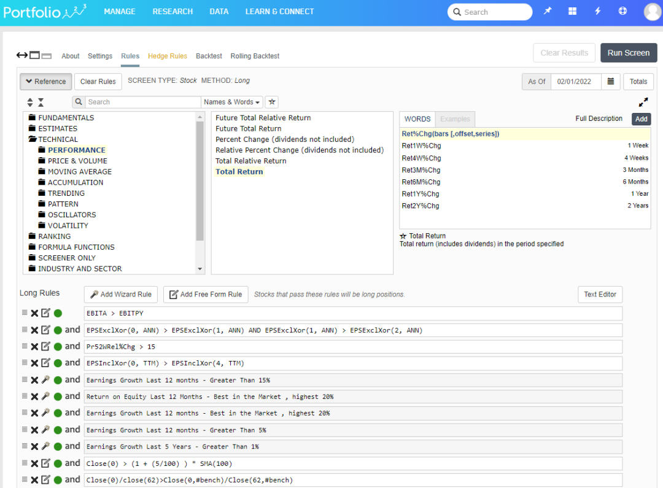Viewport: 663px width, 488px height.
Task: Edit the 'Pr52WRel%Chg > 15' rule
Action: tap(45, 347)
